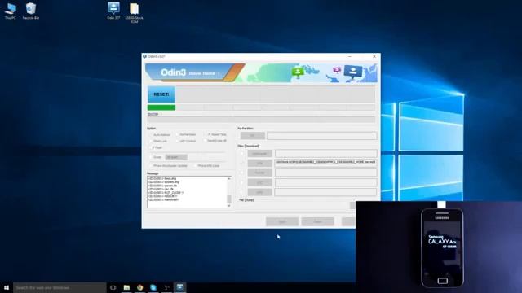Click the PDA file button
This screenshot has width=522, height=293.
(259, 163)
